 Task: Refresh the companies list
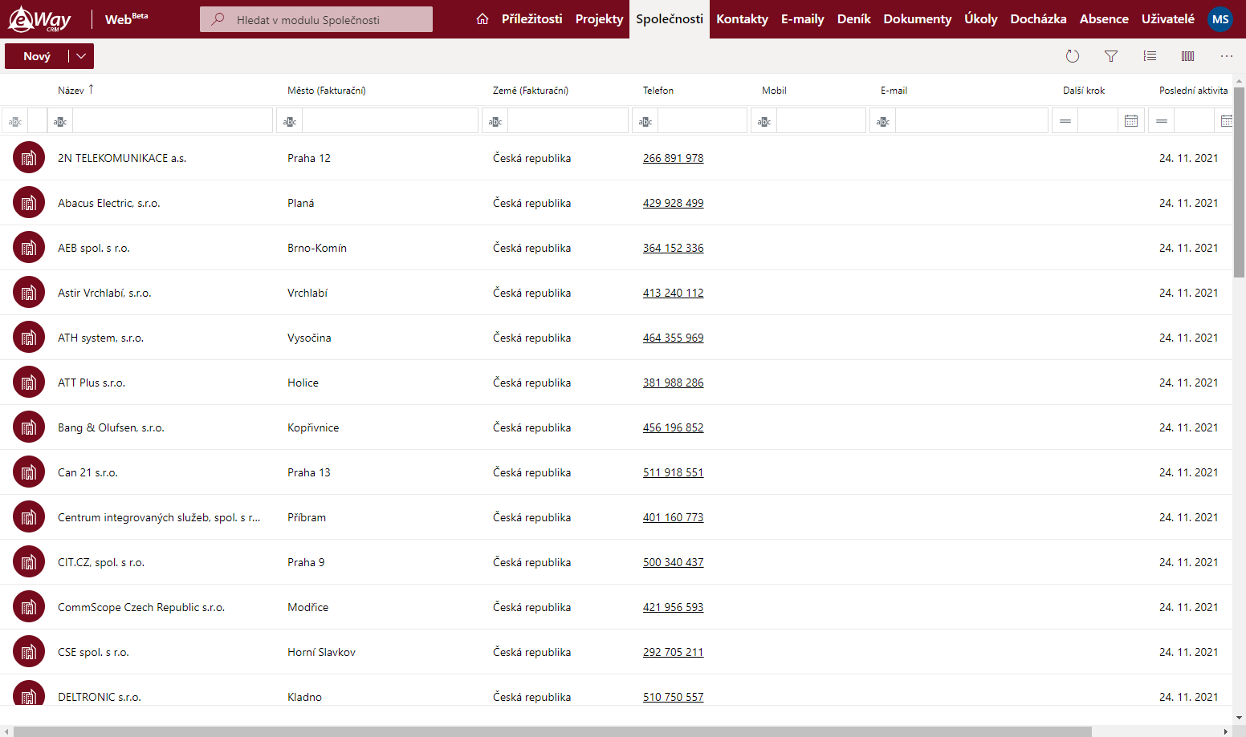click(1073, 56)
